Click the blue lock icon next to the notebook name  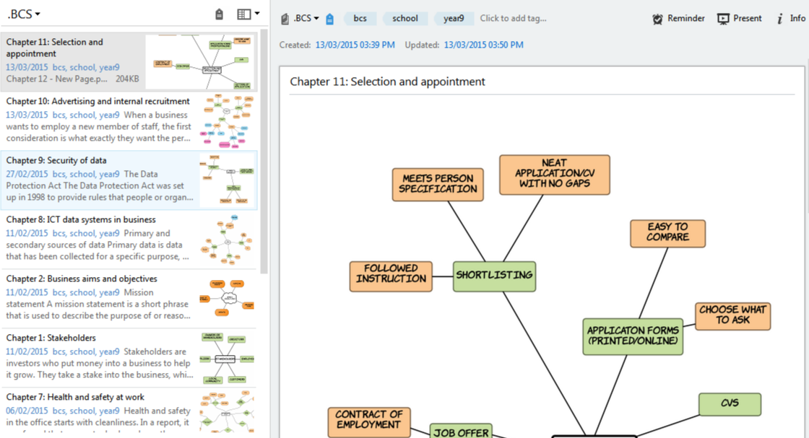click(x=329, y=19)
